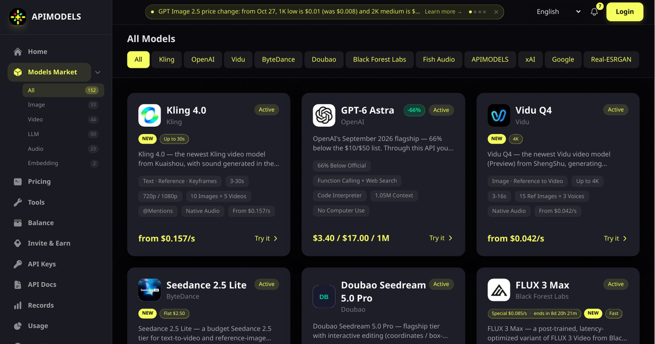The width and height of the screenshot is (655, 344).
Task: Filter models by Black Forest Labs
Action: 379,60
